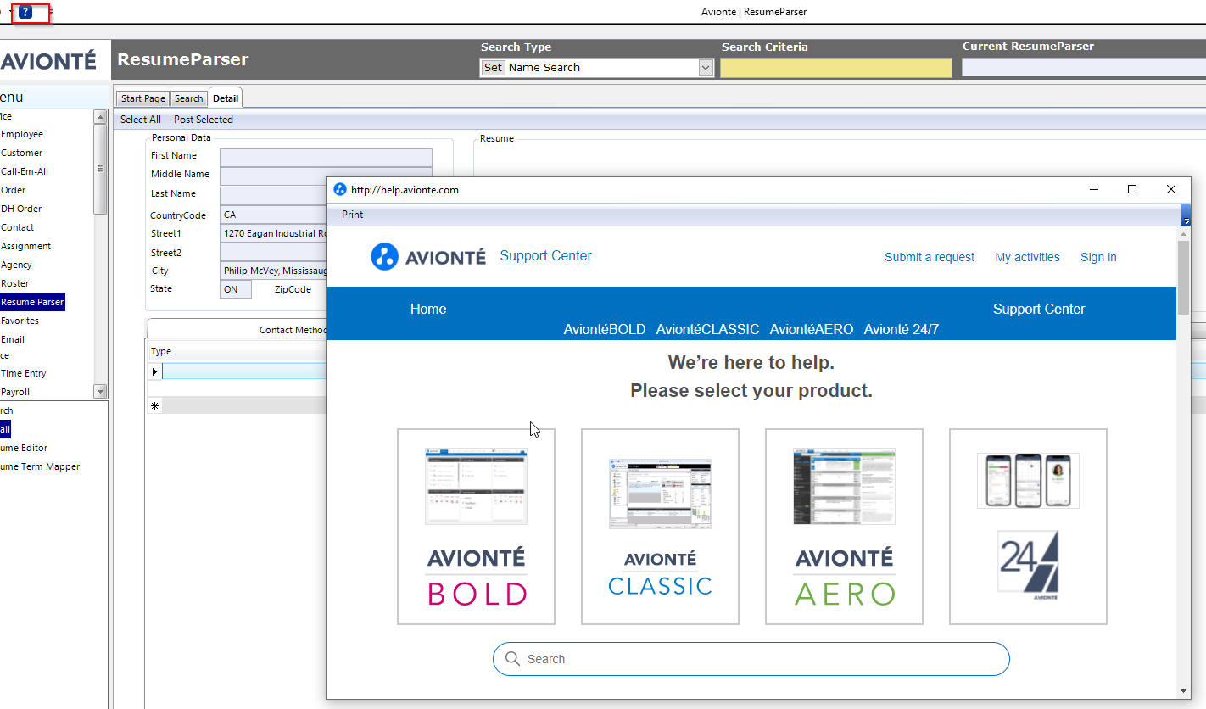Select Call-Em-All in the side menu
Image resolution: width=1206 pixels, height=709 pixels.
pos(25,171)
